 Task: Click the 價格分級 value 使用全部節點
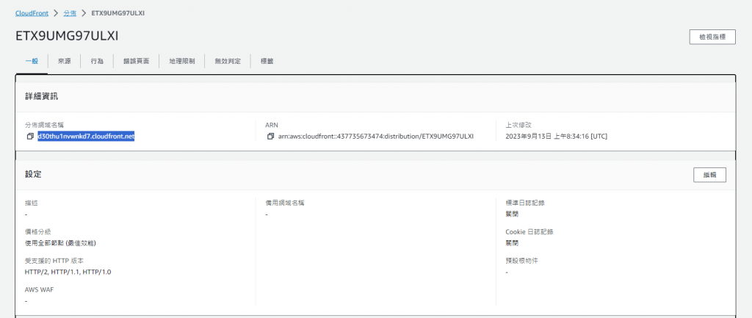(60, 243)
